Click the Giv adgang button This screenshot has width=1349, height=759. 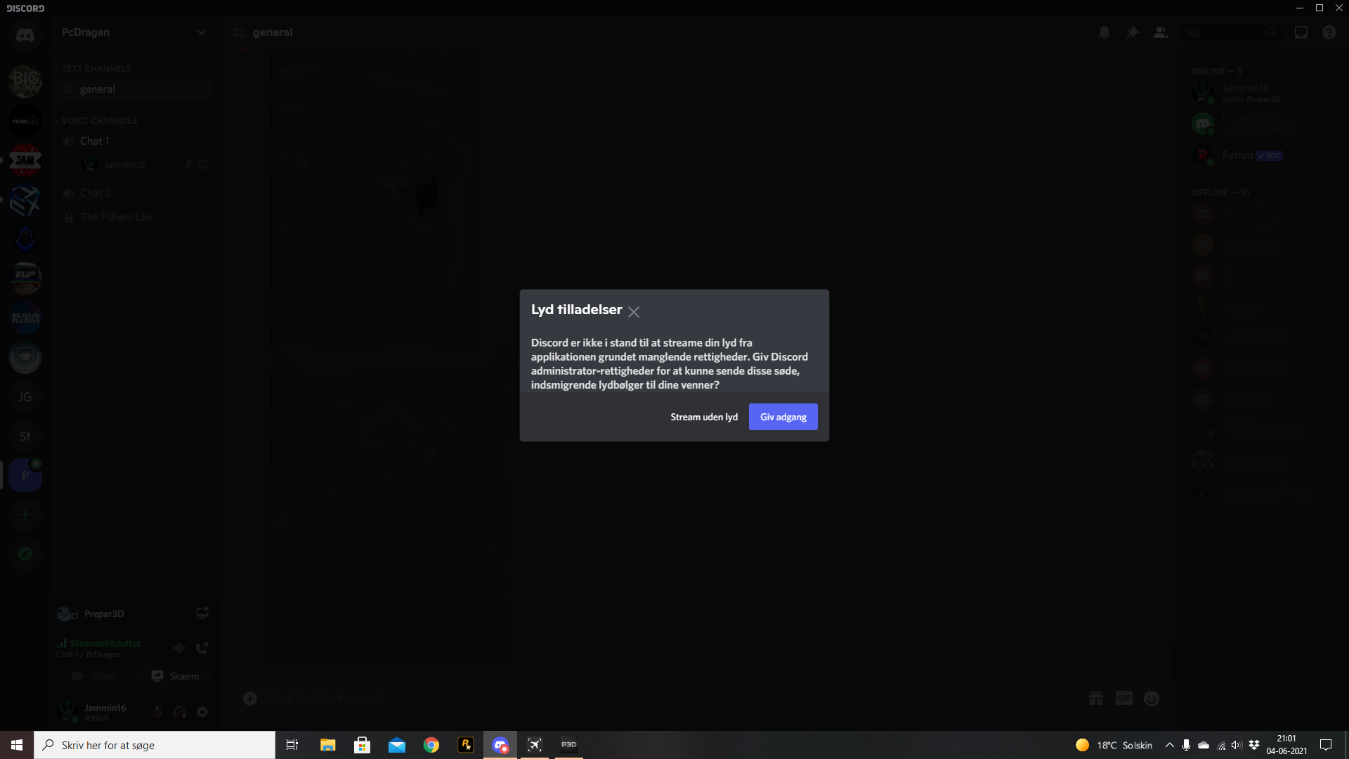[x=783, y=417]
